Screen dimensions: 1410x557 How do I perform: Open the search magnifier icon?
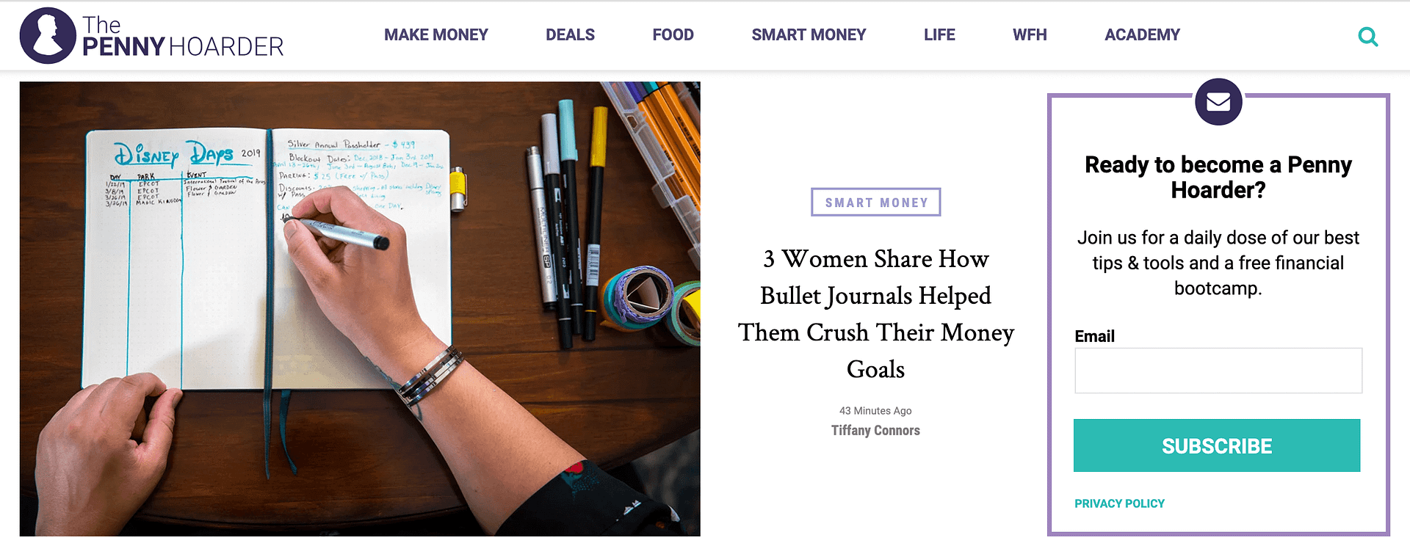point(1367,37)
